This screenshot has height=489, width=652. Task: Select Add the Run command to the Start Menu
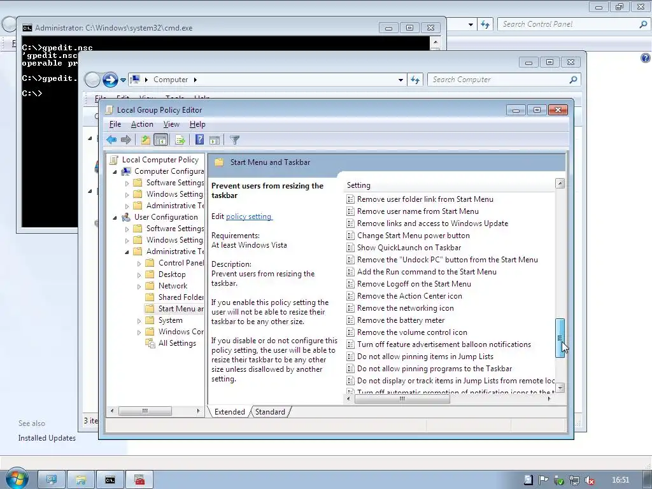[427, 271]
